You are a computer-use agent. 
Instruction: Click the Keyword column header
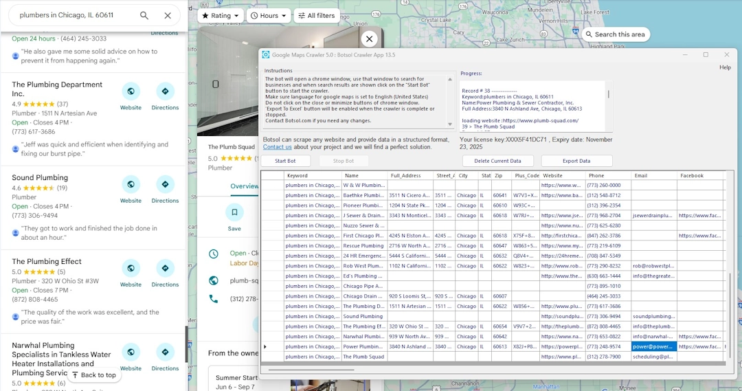tap(313, 176)
